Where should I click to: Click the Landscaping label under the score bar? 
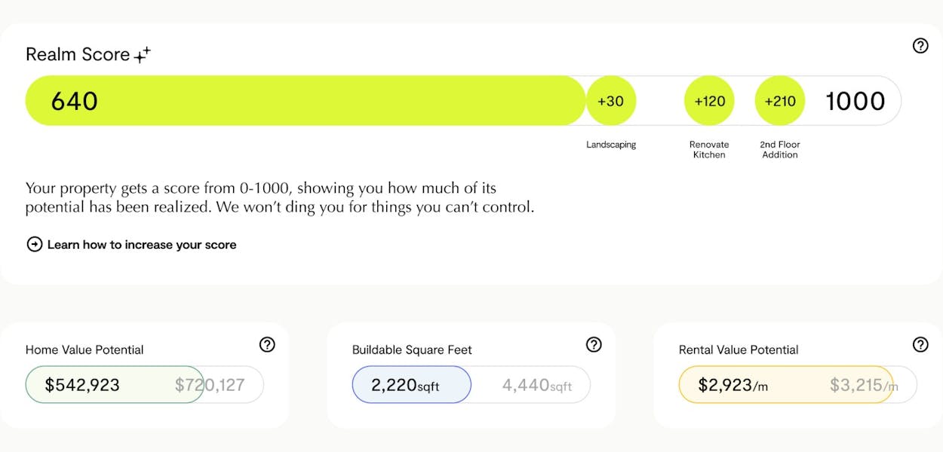[611, 145]
